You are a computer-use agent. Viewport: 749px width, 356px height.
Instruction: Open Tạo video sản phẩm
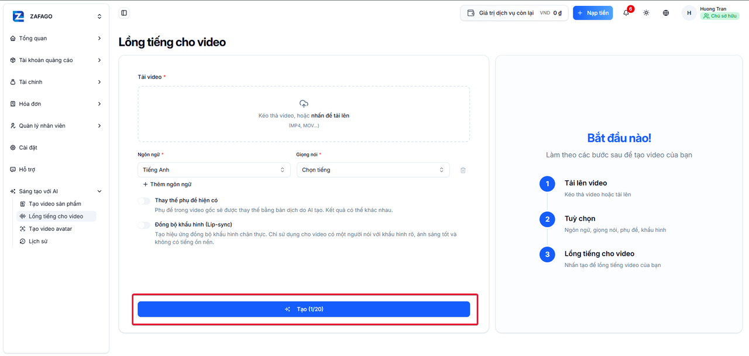coord(55,204)
